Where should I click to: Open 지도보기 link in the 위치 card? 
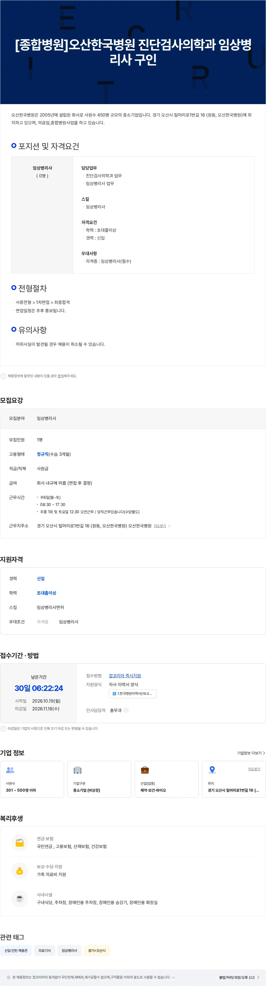(x=254, y=769)
